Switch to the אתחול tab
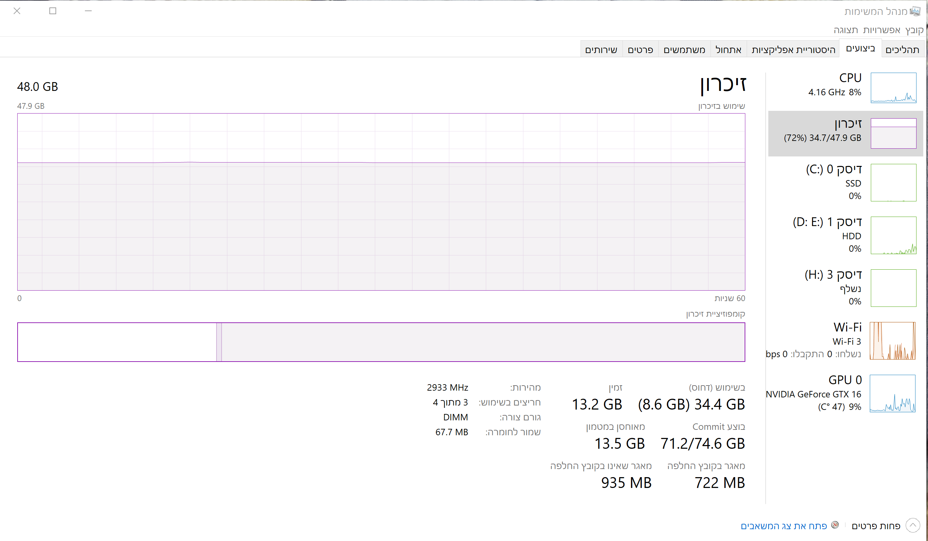The width and height of the screenshot is (928, 541). click(x=728, y=50)
